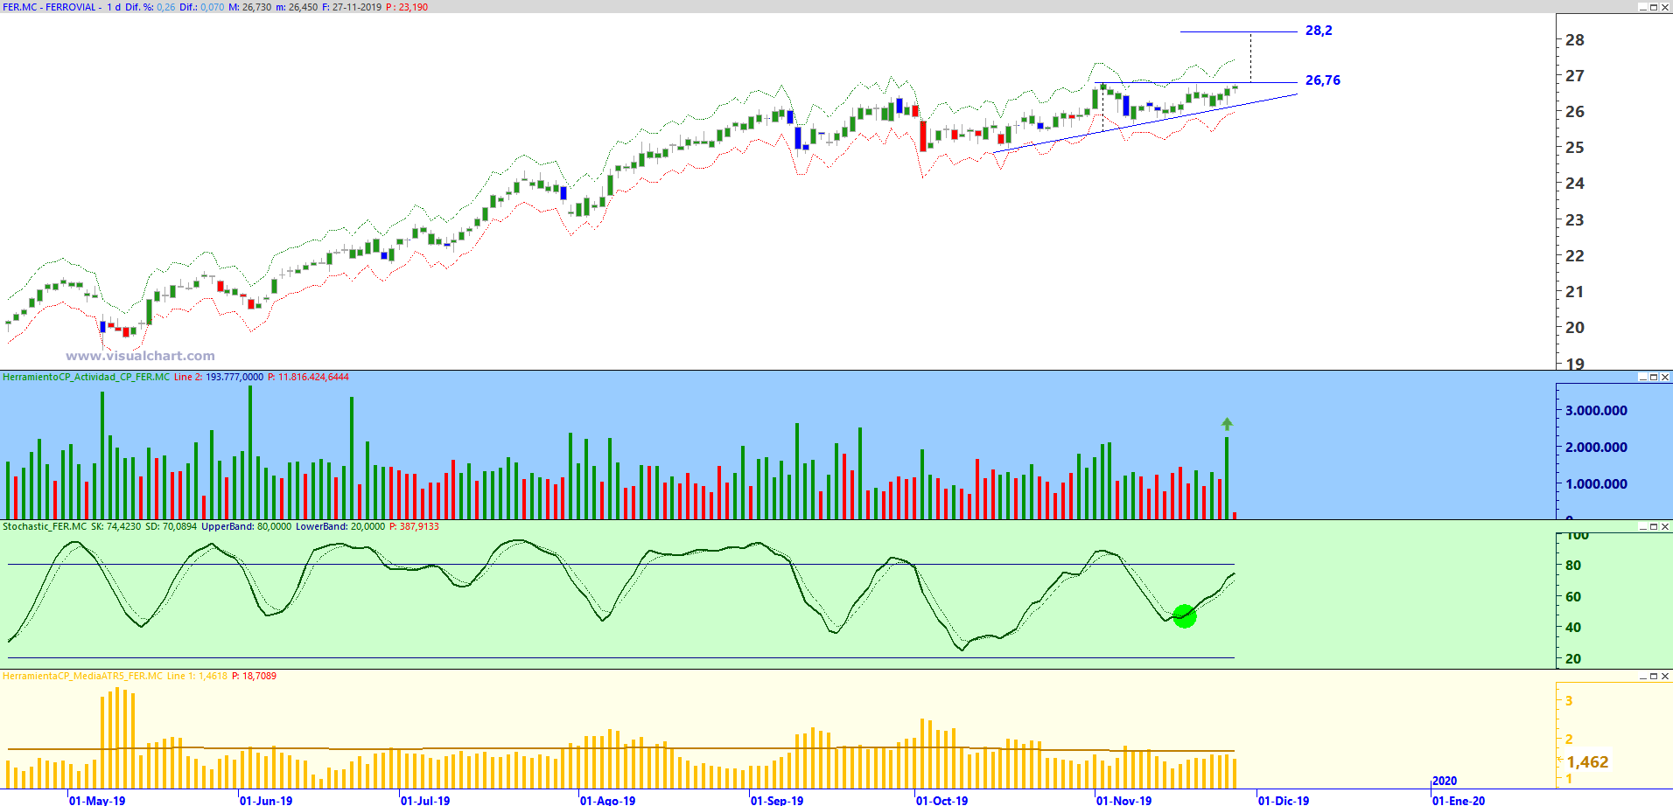Click the SK: 74,4230 stochastic value
The height and width of the screenshot is (806, 1673).
pyautogui.click(x=115, y=526)
